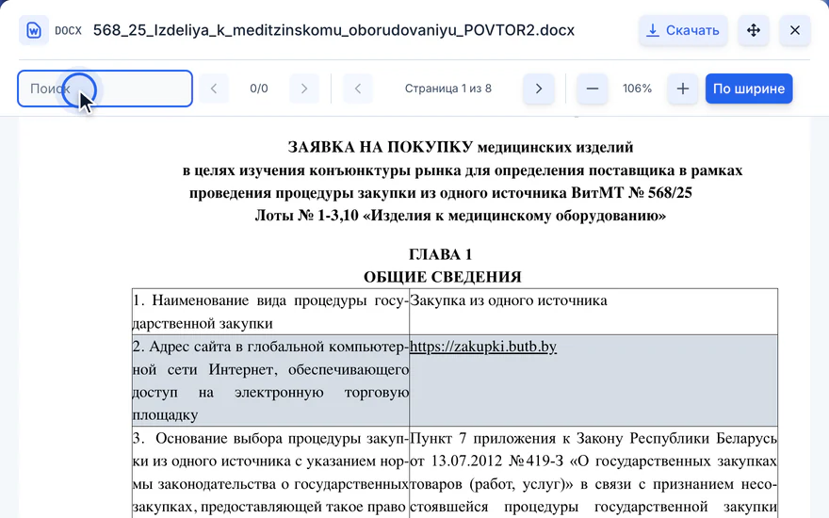829x518 pixels.
Task: Click cell 1. Наименование вида процедуры
Action: coord(270,312)
